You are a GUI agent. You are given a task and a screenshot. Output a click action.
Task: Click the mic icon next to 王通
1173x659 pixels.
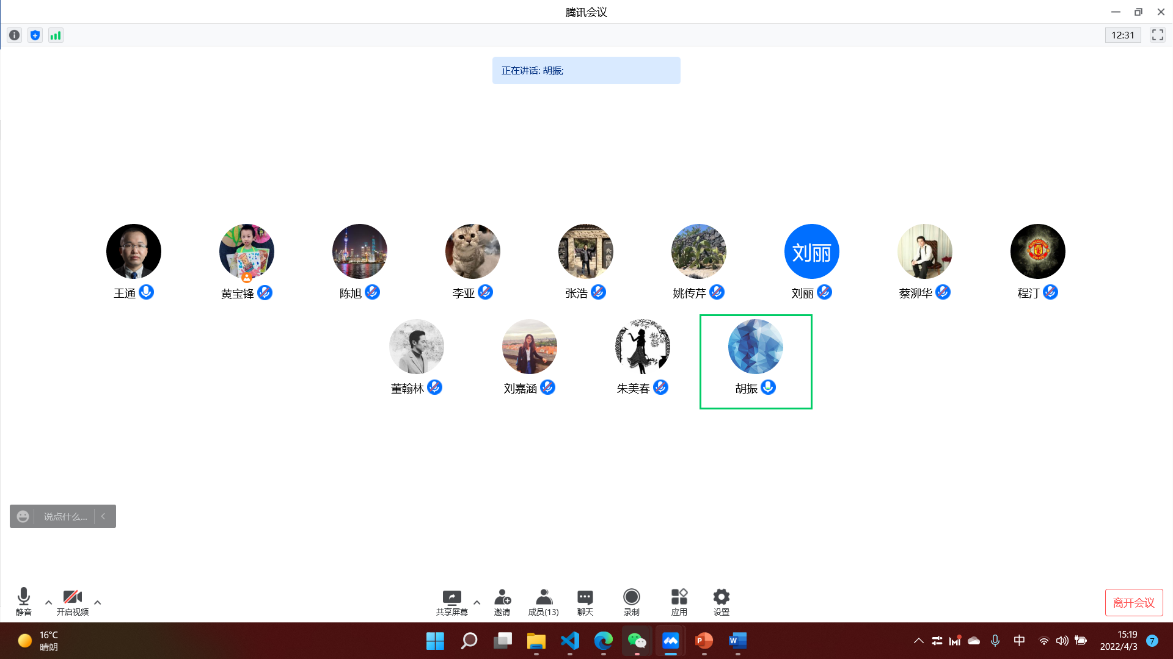tap(146, 292)
